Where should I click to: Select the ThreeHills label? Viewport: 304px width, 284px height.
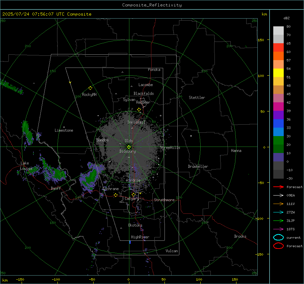[x=170, y=148]
